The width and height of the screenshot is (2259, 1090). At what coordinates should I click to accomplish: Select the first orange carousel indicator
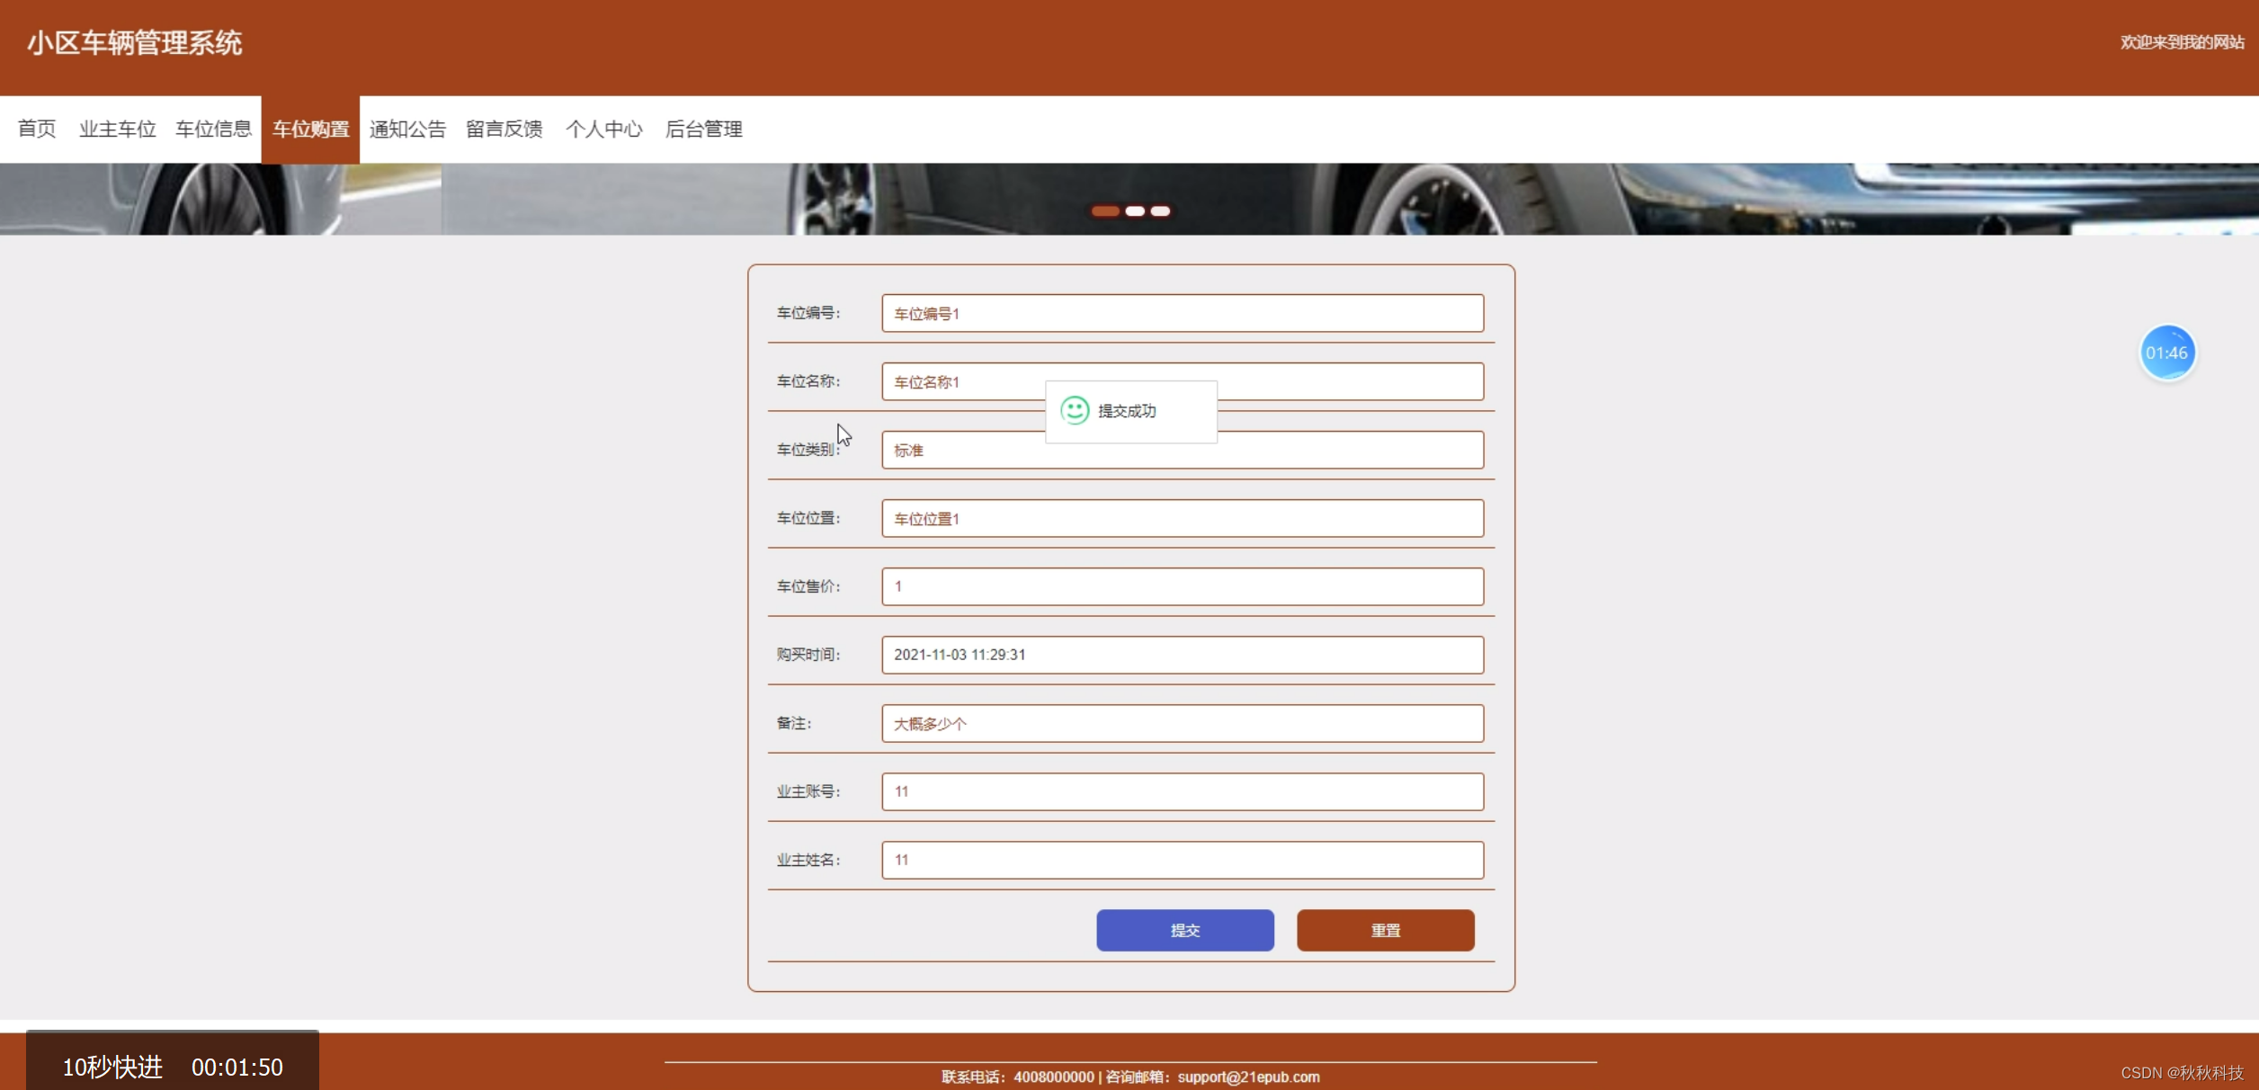[x=1105, y=211]
